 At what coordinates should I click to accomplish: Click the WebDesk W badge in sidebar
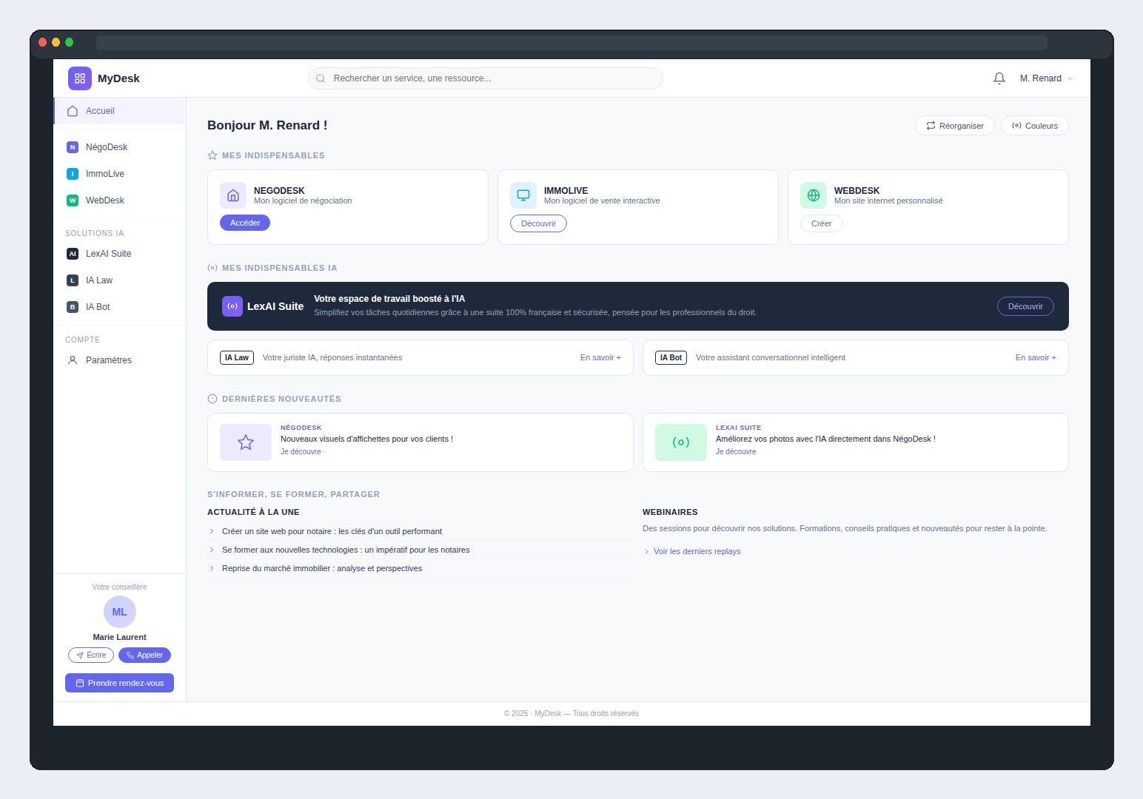pyautogui.click(x=73, y=200)
